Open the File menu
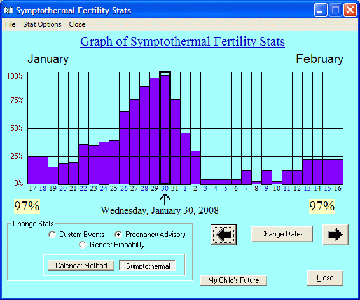This screenshot has height=300, width=360. 10,24
